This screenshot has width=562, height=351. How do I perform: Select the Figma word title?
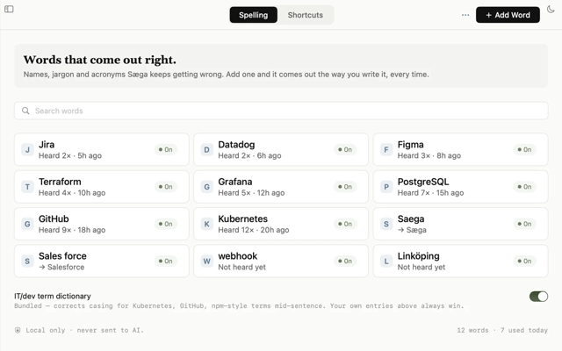point(410,145)
